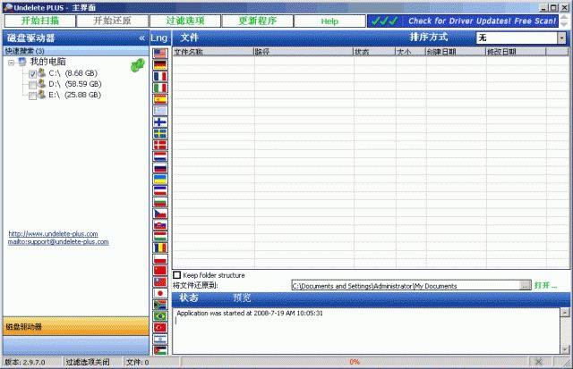Open the undelete-plus.com website link
This screenshot has height=369, width=573.
54,233
